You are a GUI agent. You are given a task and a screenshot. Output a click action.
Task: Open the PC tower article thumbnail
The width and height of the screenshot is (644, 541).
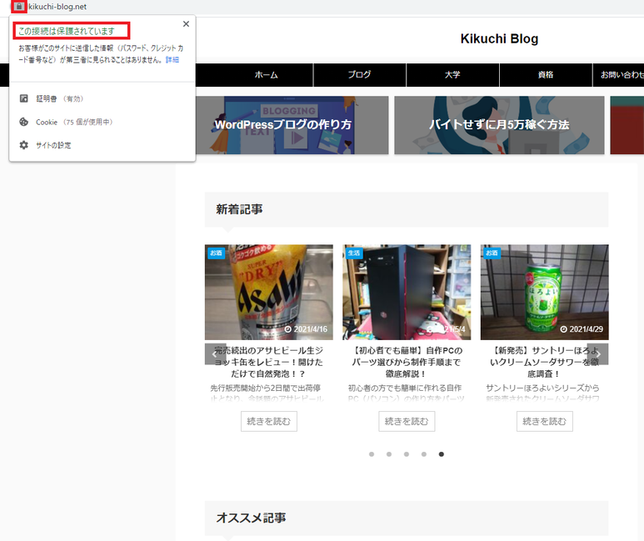pyautogui.click(x=407, y=293)
